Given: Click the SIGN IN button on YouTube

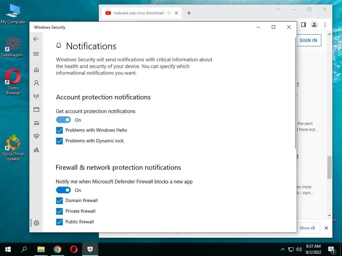Looking at the screenshot, I should (309, 40).
